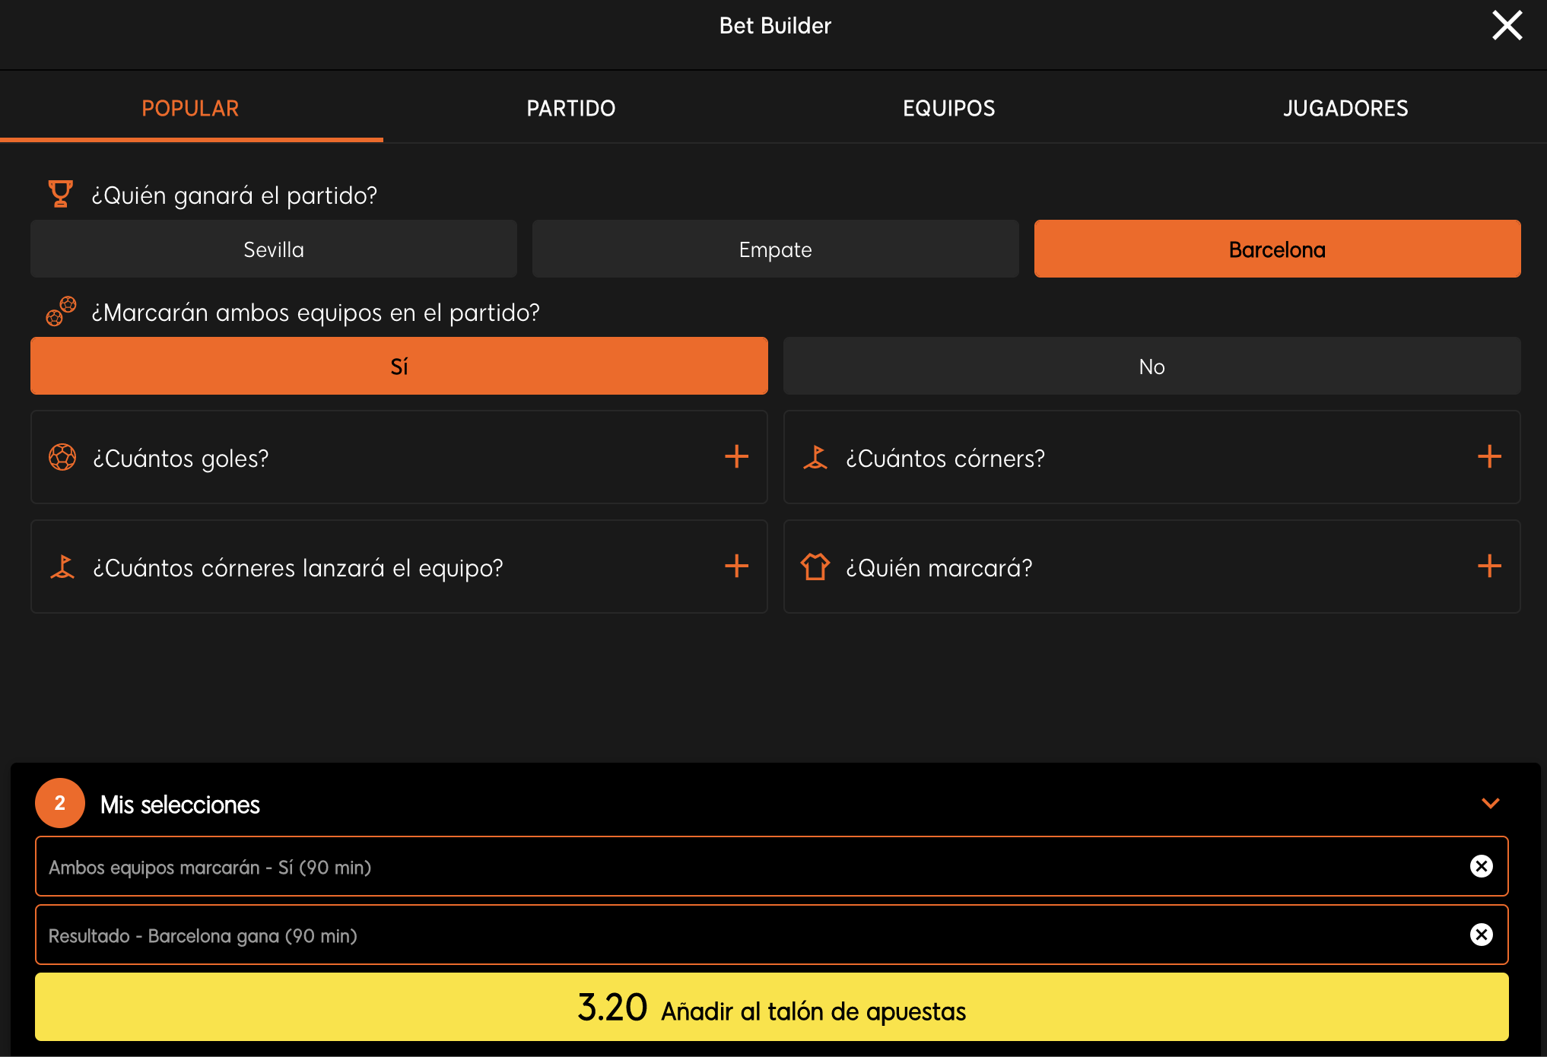Switch to the POPULAR tab
This screenshot has height=1057, width=1547.
(x=190, y=108)
